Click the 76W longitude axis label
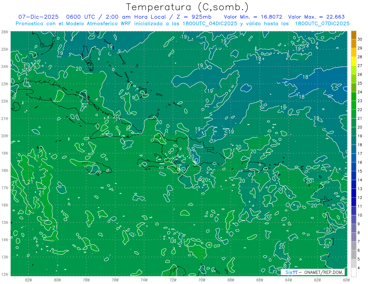The image size is (368, 284). [x=115, y=280]
